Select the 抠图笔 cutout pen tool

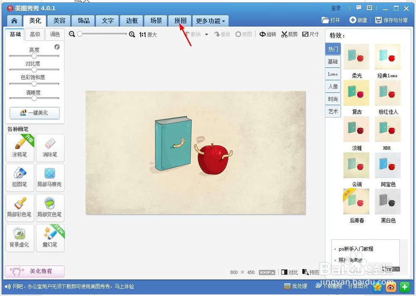[x=20, y=178]
